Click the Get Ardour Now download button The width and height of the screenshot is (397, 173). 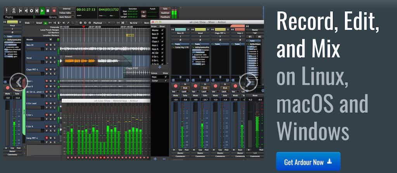click(308, 162)
